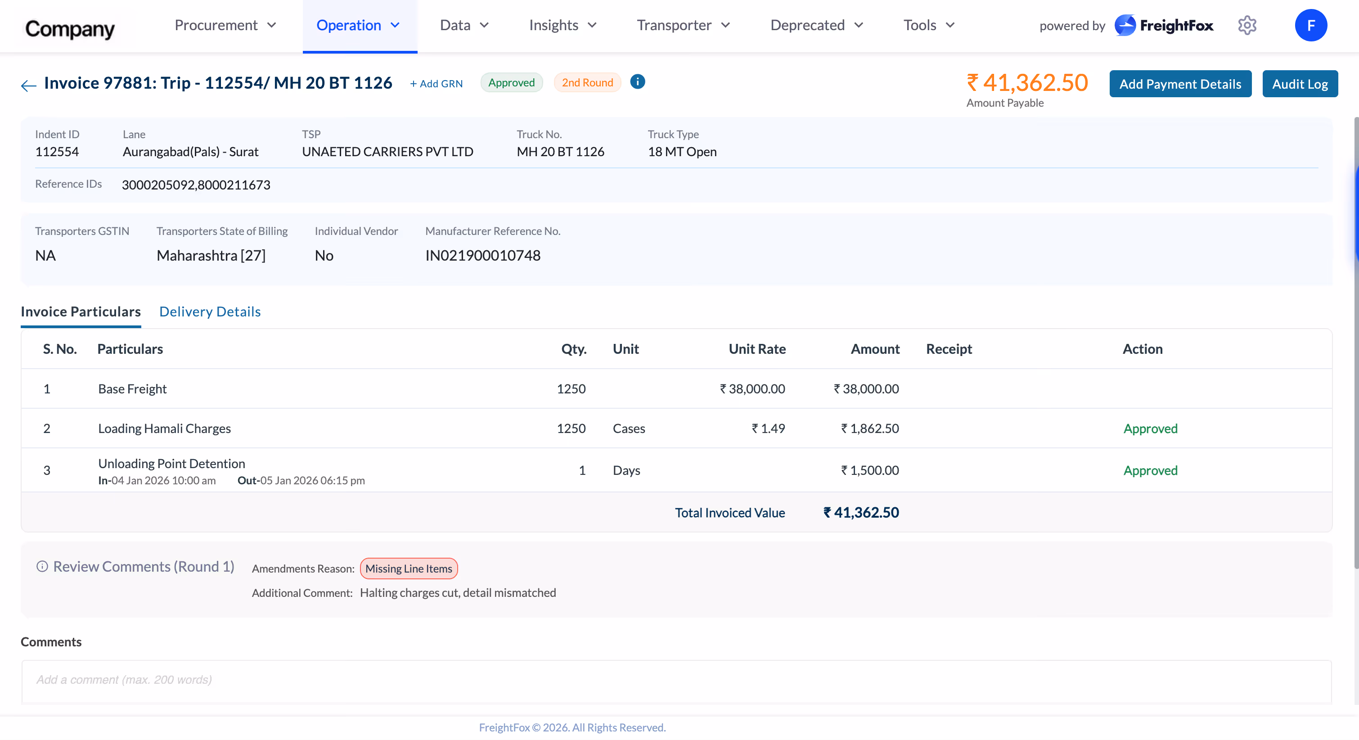The height and width of the screenshot is (740, 1359).
Task: Click the ₹ 1,500.00 detention amount
Action: tap(869, 470)
